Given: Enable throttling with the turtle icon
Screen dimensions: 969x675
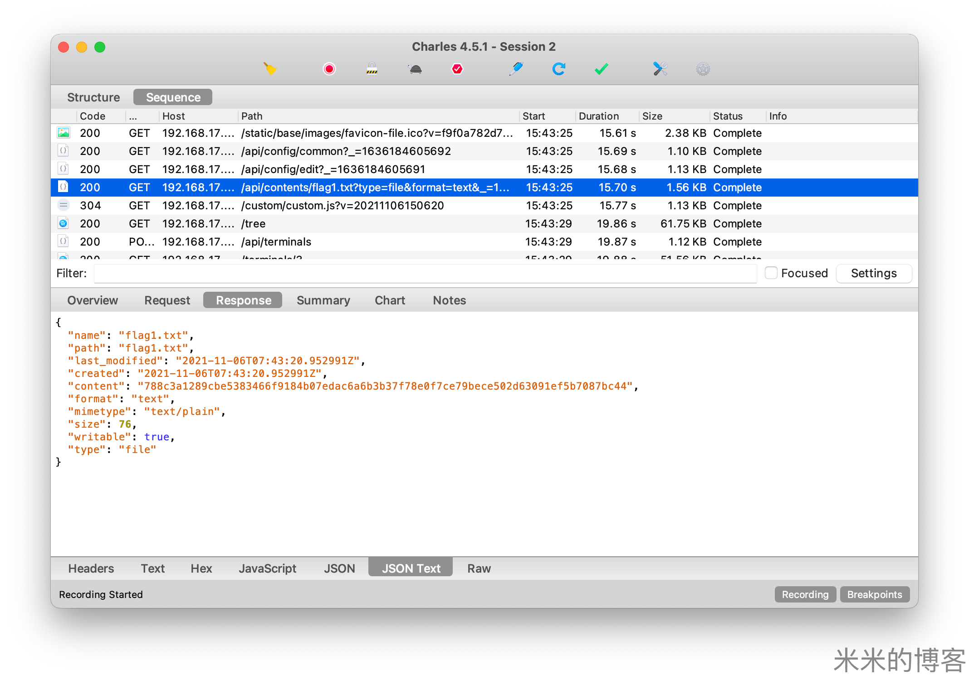Looking at the screenshot, I should click(x=415, y=69).
